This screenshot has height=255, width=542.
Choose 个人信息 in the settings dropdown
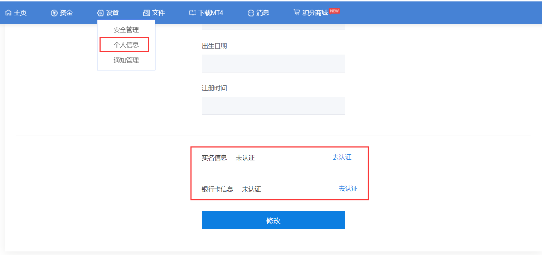(x=126, y=45)
